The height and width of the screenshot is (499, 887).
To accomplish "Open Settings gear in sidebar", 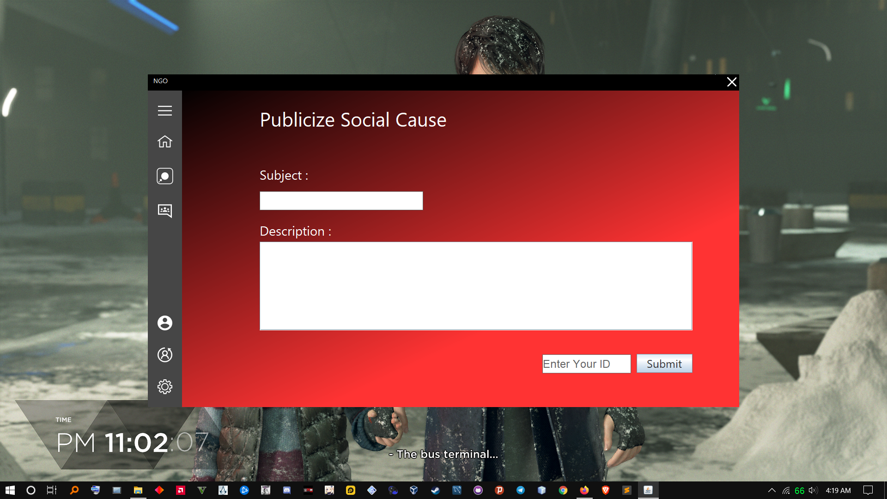I will 164,387.
